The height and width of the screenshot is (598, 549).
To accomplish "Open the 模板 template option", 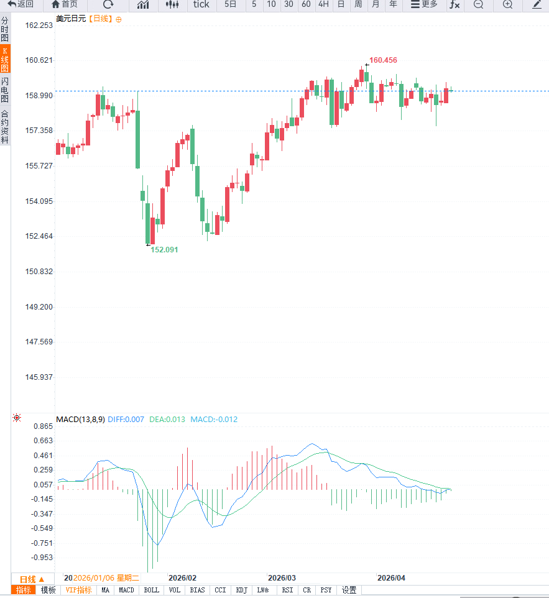I will click(48, 590).
